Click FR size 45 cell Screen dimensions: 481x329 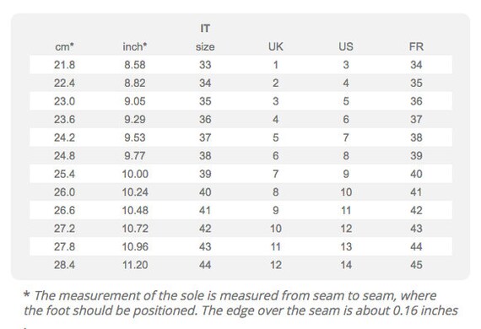point(416,265)
